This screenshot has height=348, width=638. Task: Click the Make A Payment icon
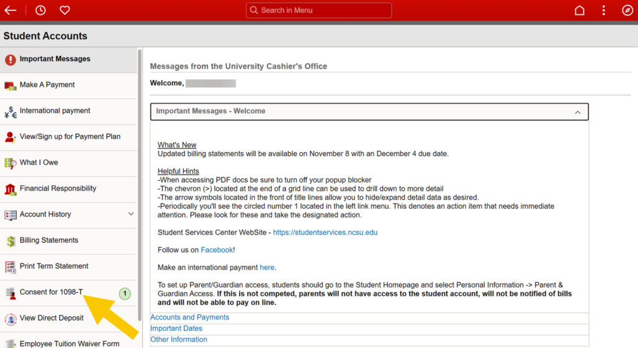(11, 86)
